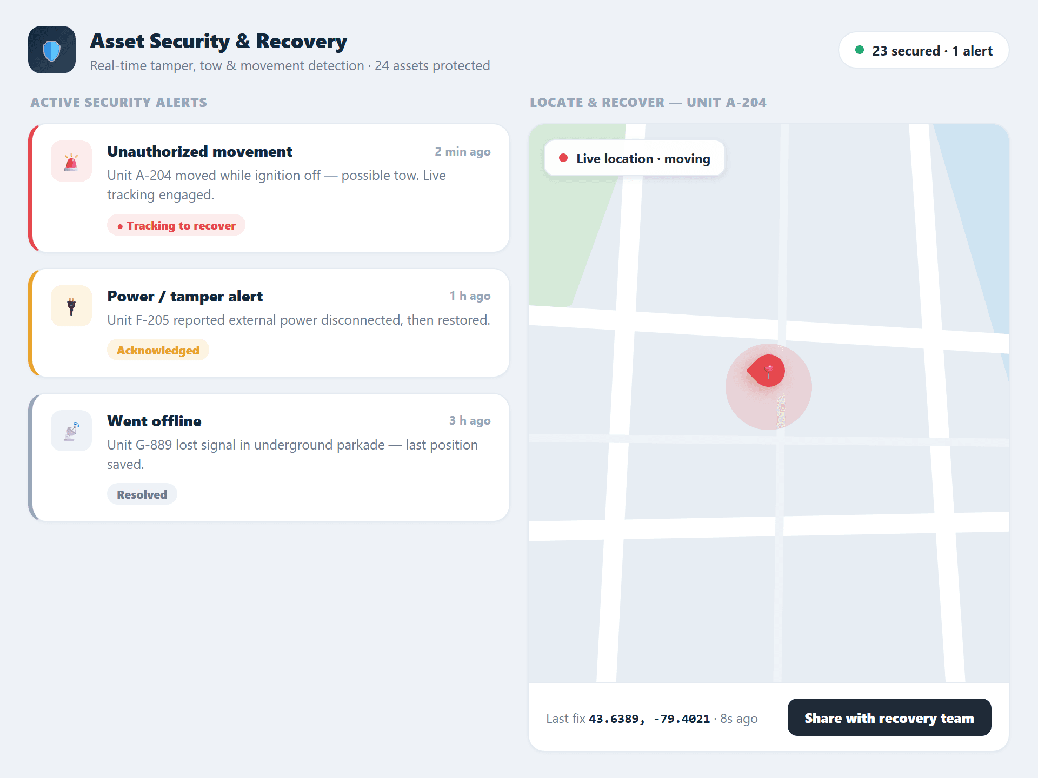The width and height of the screenshot is (1038, 778).
Task: Click the 'Locate & Recover — Unit A-204' label
Action: pos(648,102)
